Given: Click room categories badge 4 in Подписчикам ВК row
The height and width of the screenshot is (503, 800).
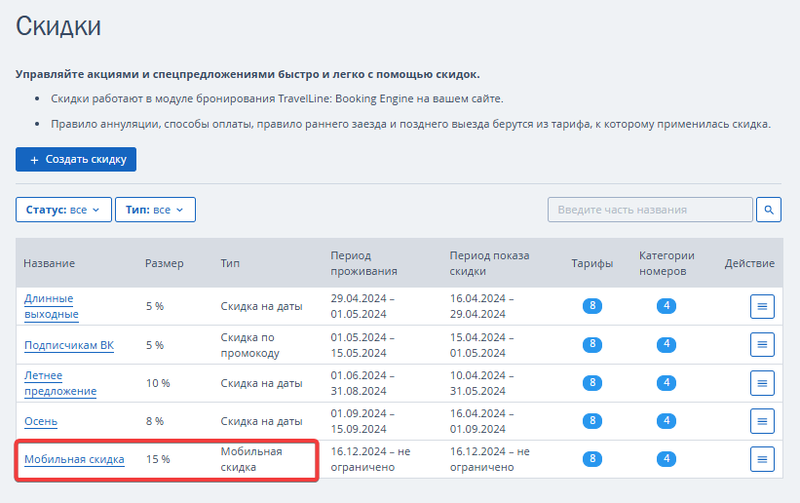Looking at the screenshot, I should (x=667, y=344).
